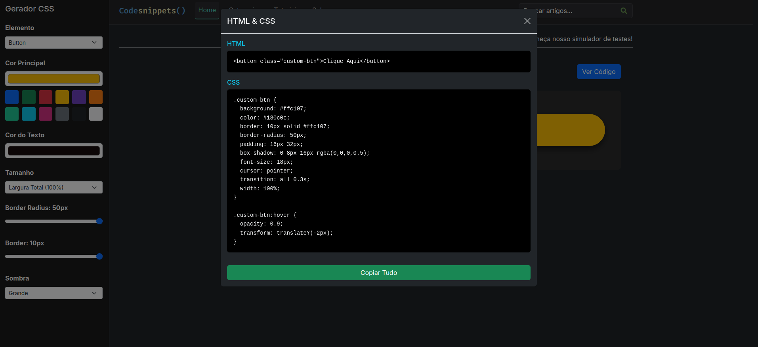Open the Sombra dropdown showing Grande
The image size is (758, 347).
tap(54, 293)
